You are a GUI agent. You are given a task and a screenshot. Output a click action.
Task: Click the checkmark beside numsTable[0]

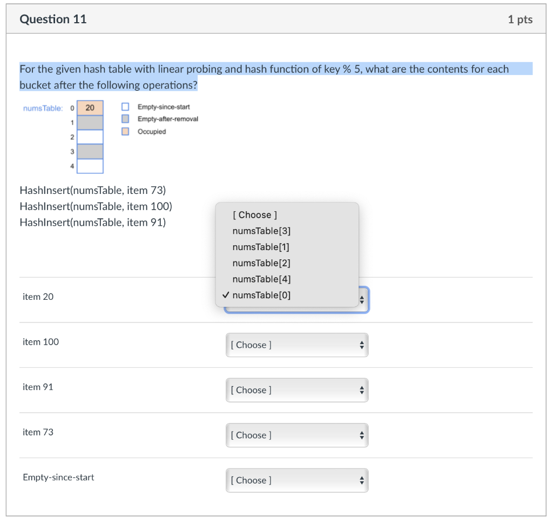[x=226, y=295]
